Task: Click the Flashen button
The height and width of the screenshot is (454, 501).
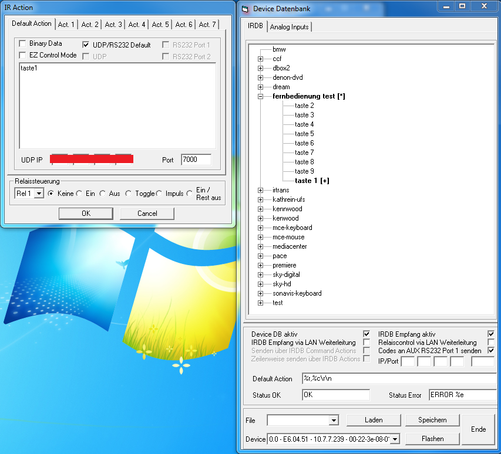Action: pos(432,438)
